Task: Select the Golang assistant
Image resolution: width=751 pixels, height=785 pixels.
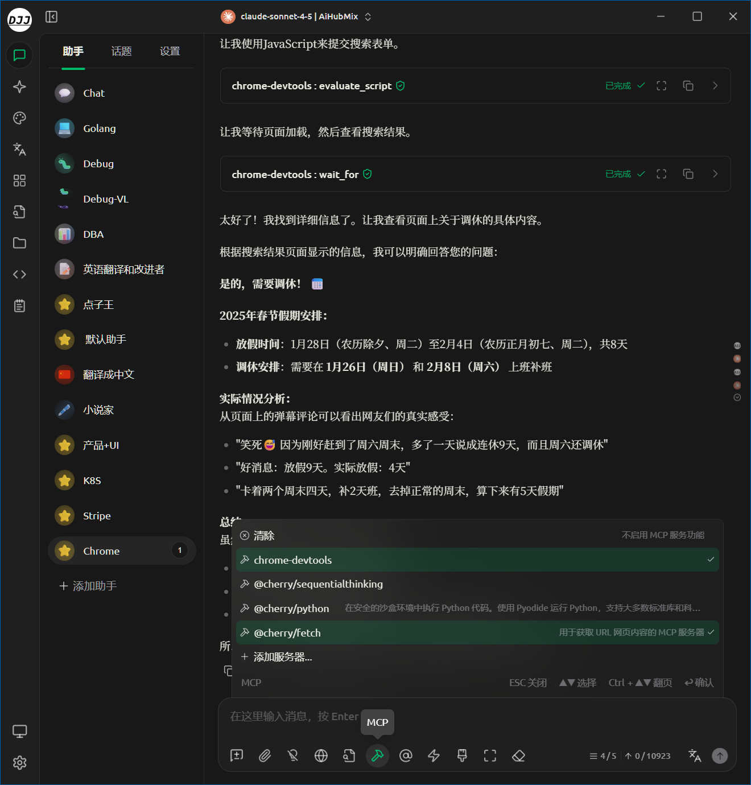Action: pos(122,129)
